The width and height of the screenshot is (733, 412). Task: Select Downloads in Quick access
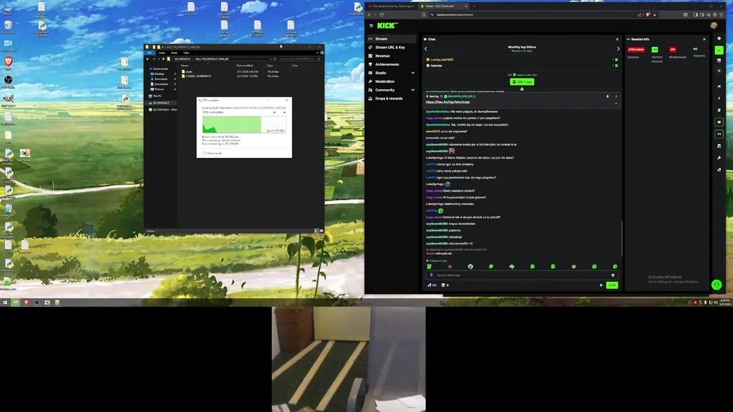pos(161,79)
